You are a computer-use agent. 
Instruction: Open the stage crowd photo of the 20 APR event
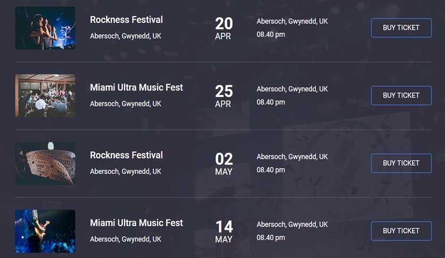45,28
